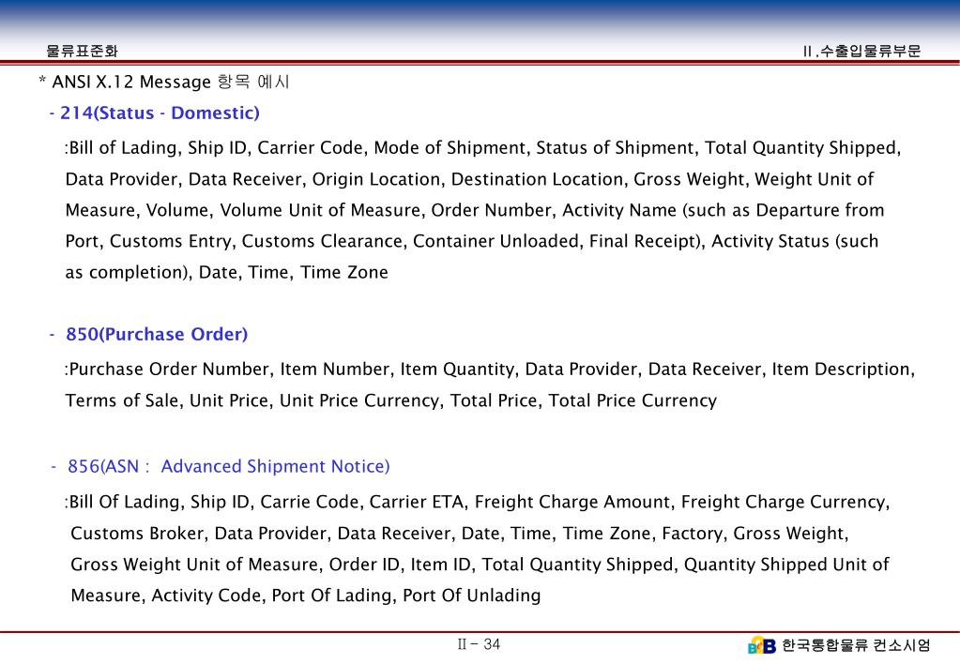Click the '물류표준화' header text
The image size is (960, 664).
82,52
